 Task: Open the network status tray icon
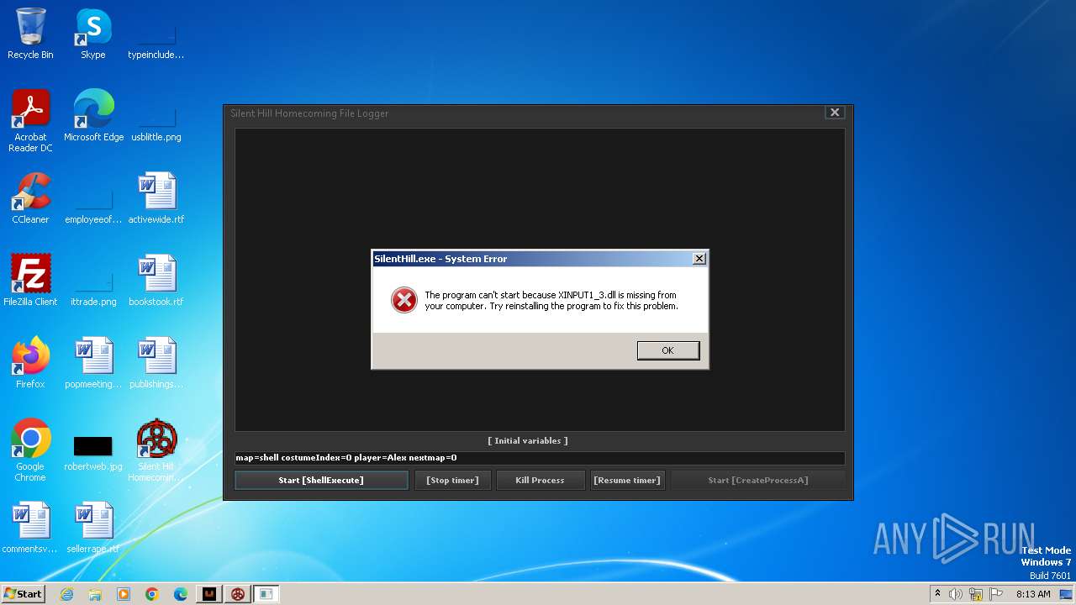click(x=976, y=594)
